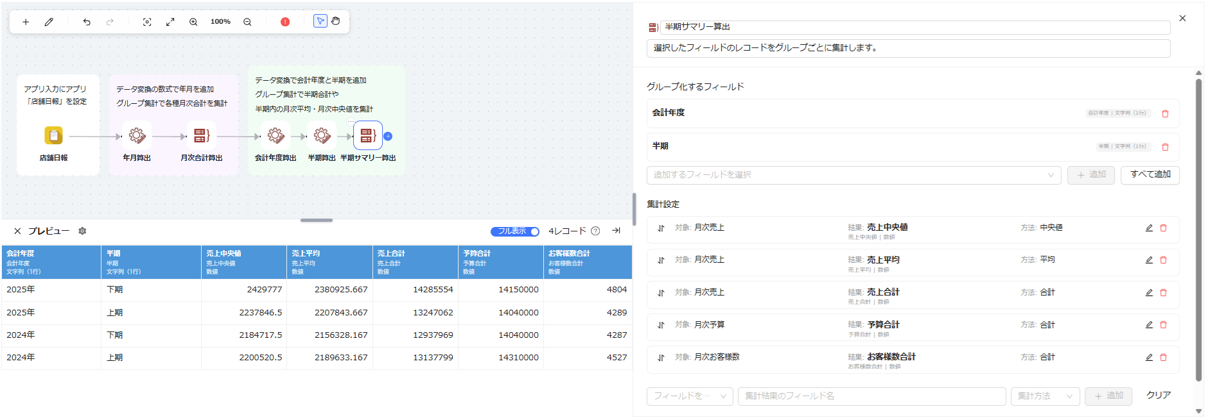Expand canvas with fullscreen arrows icon
1206x418 pixels.
170,22
